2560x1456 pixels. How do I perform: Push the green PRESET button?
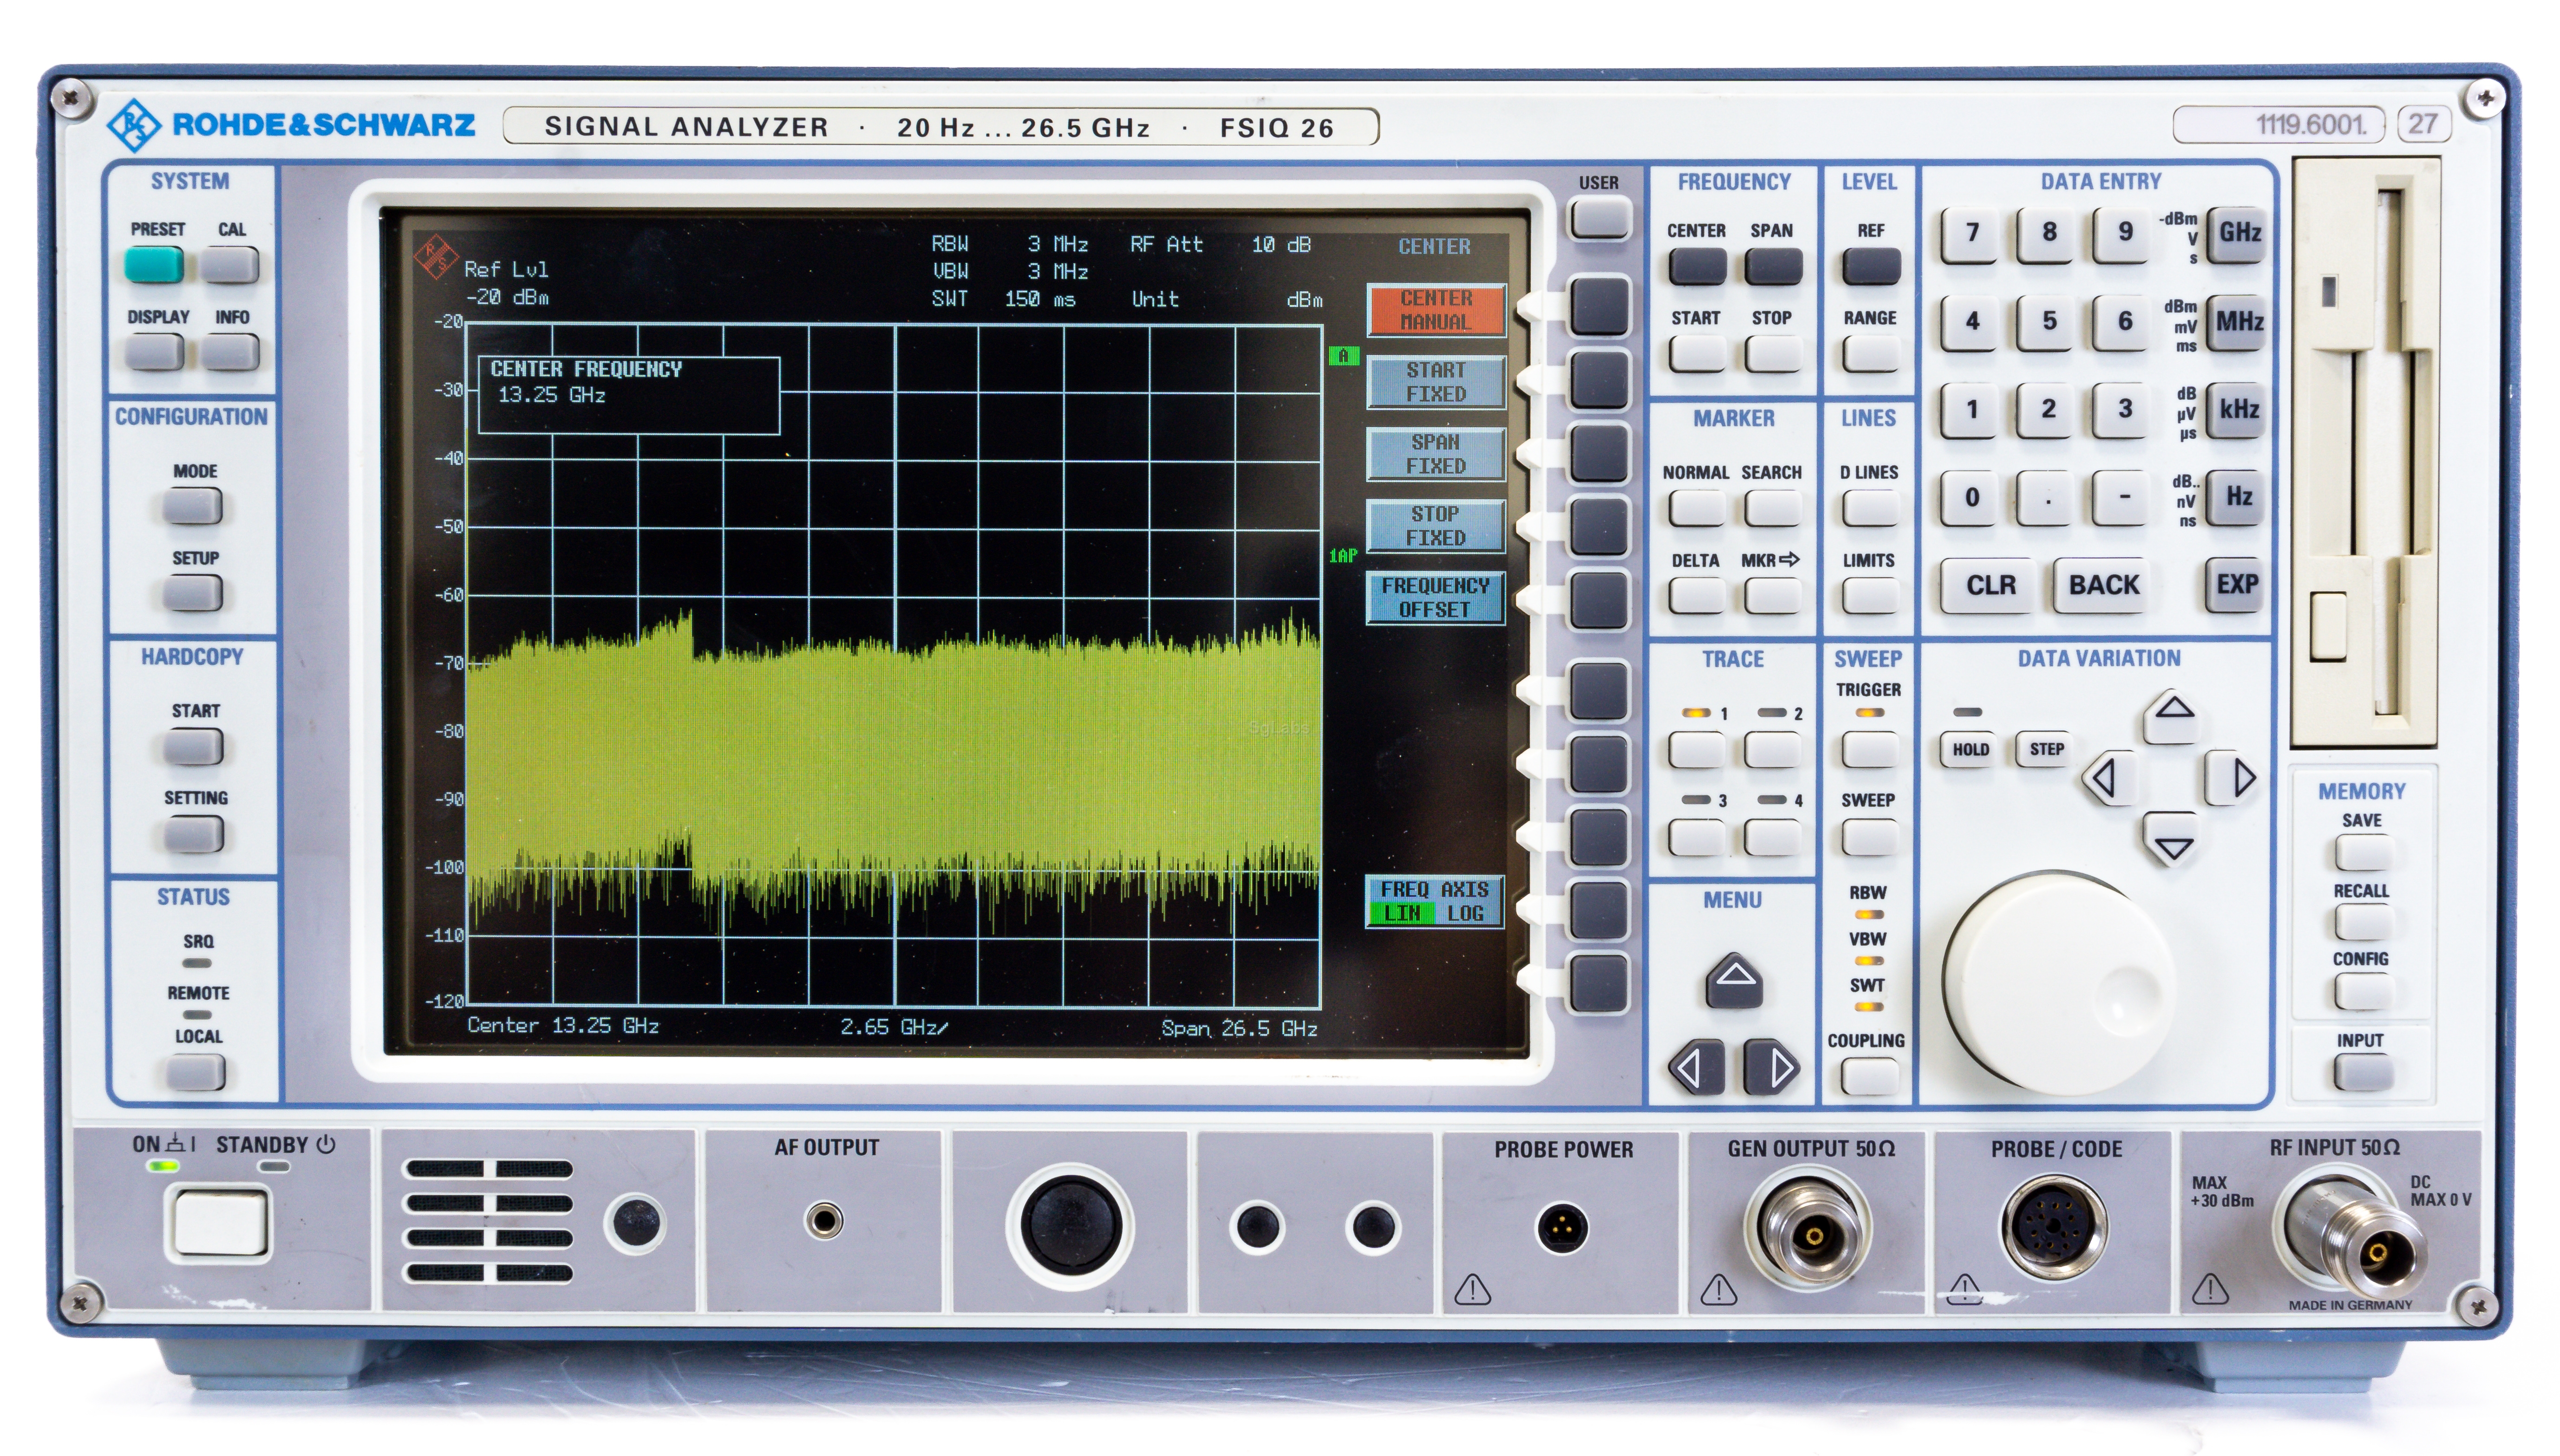pos(154,266)
